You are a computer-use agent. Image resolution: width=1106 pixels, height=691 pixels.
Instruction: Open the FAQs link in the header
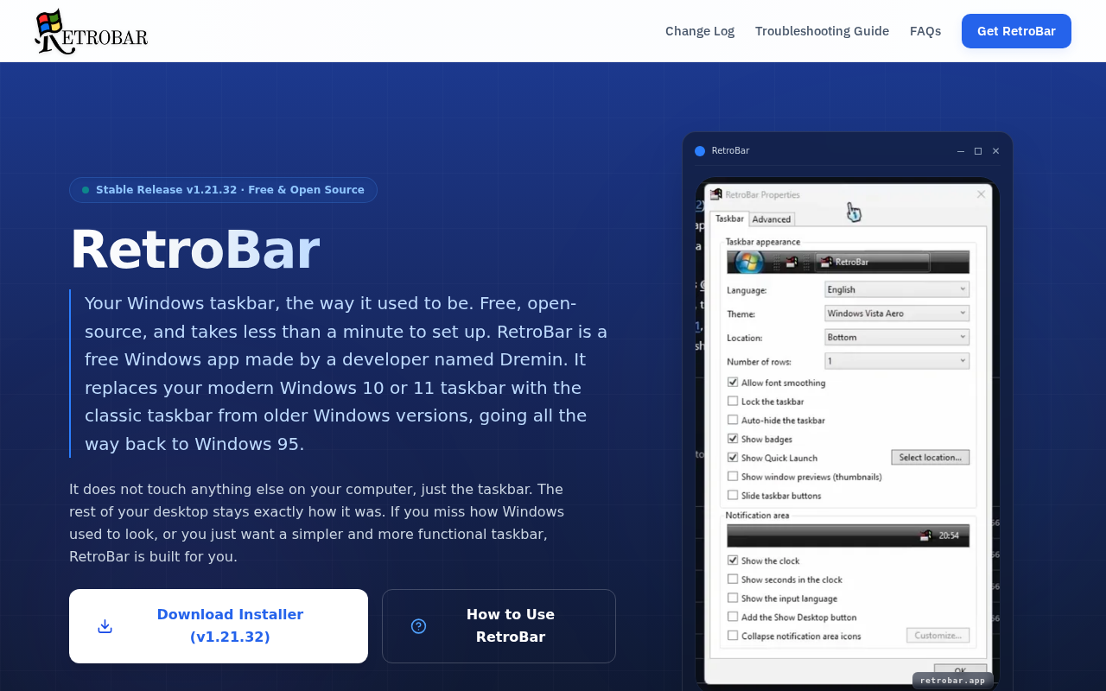[x=925, y=31]
